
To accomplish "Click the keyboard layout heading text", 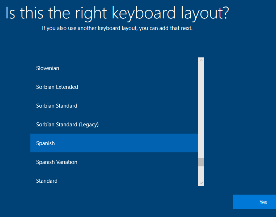I will (117, 13).
